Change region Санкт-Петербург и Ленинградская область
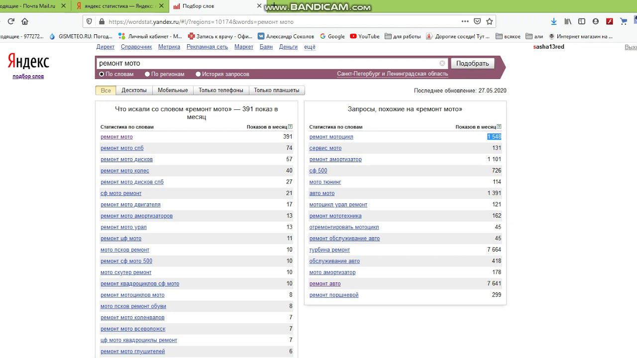 point(392,74)
